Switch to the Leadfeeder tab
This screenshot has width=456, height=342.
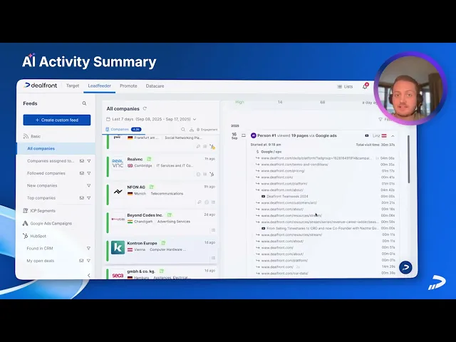point(100,85)
